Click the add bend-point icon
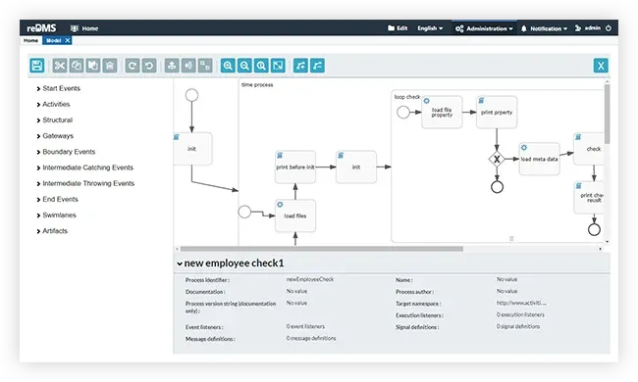This screenshot has width=638, height=382. point(300,66)
